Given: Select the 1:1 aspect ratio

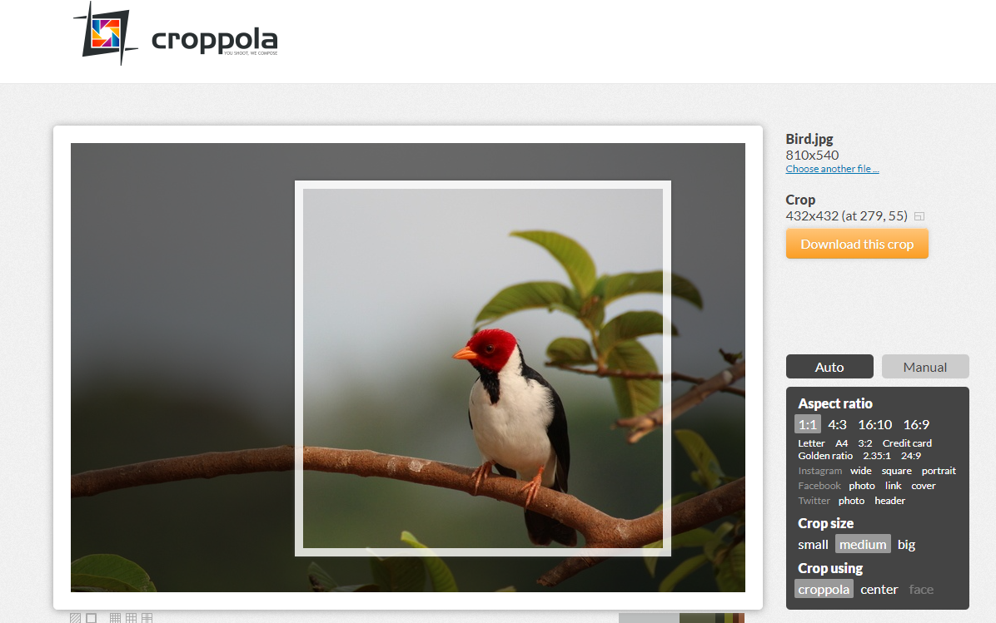Looking at the screenshot, I should click(x=807, y=424).
